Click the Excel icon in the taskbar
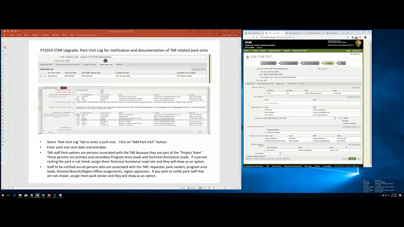This screenshot has height=227, width=404. (x=43, y=195)
